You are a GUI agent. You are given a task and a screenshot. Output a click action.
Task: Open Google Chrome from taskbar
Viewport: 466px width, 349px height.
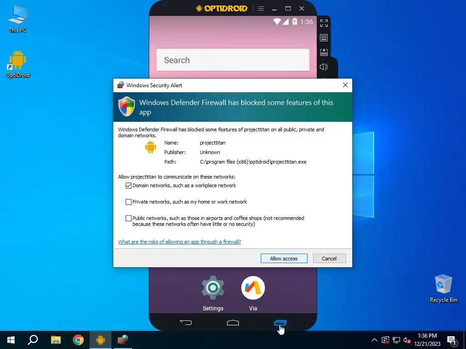pos(78,340)
